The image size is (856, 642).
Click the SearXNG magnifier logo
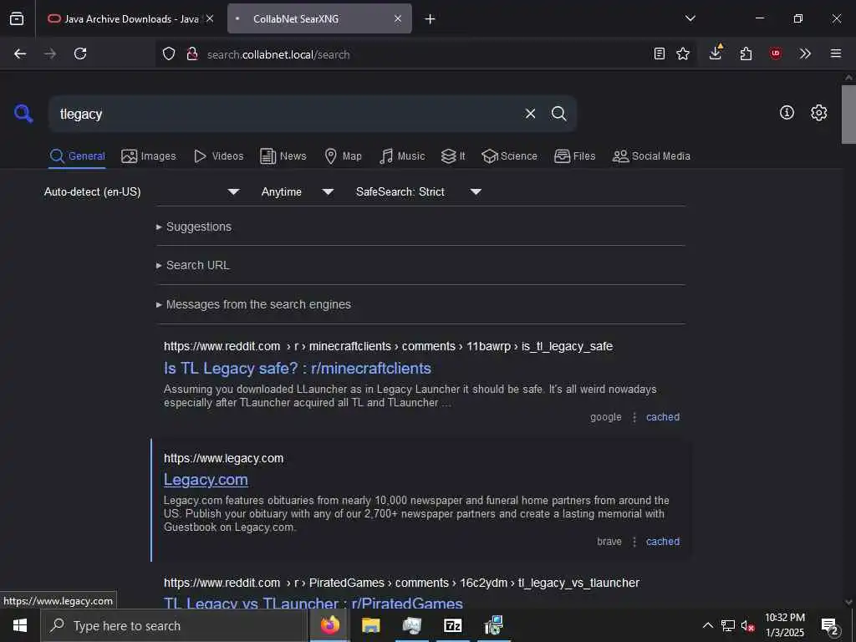point(23,114)
